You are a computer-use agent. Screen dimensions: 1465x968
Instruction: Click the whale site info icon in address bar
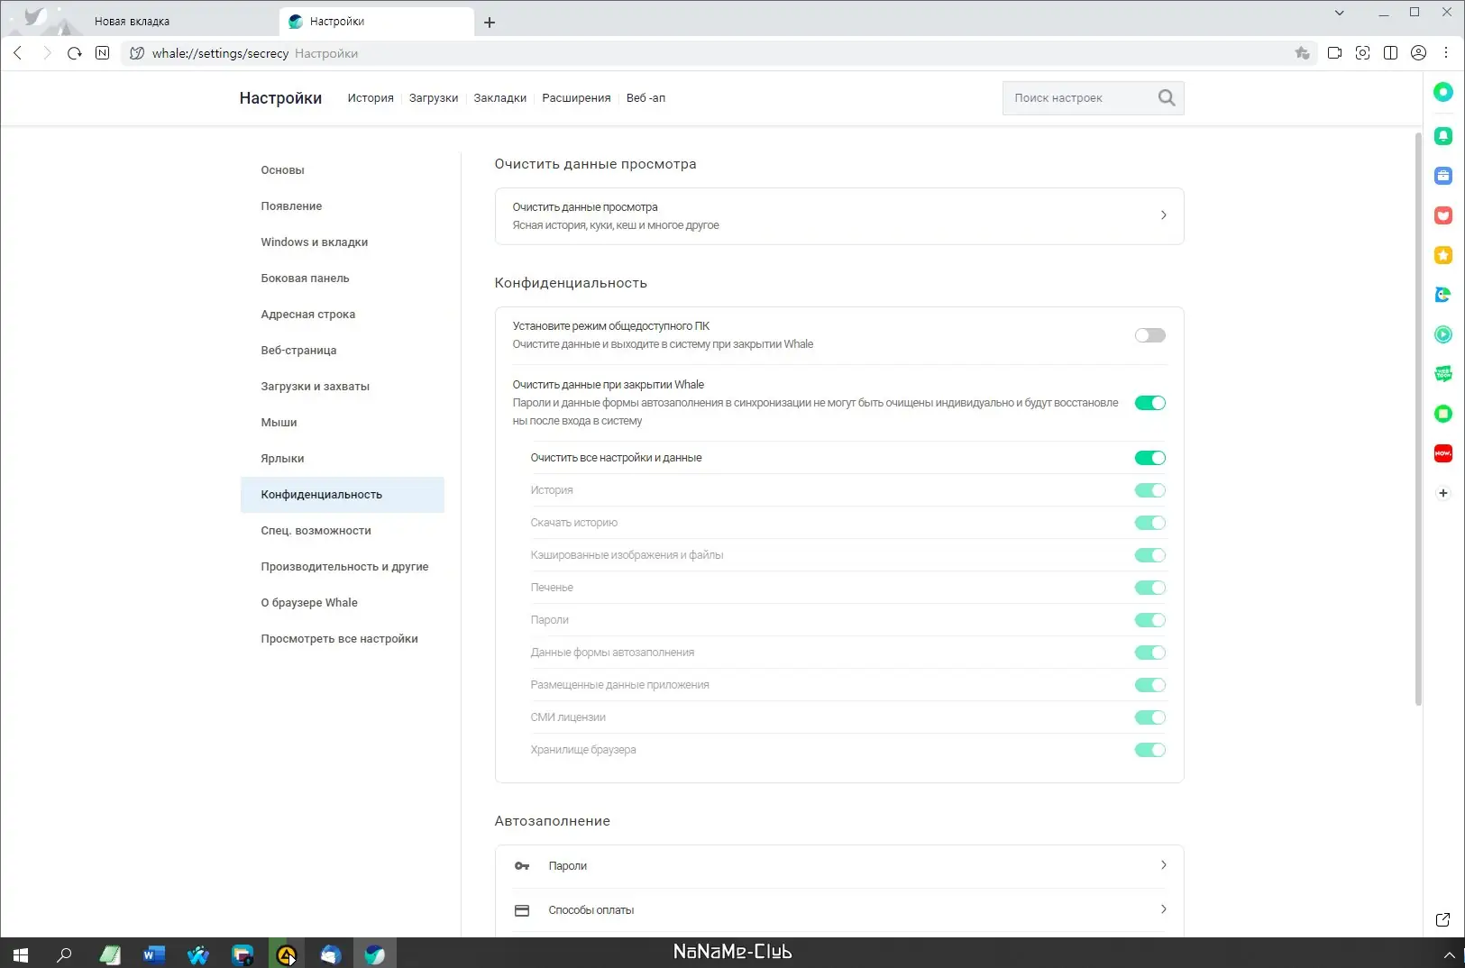tap(137, 53)
